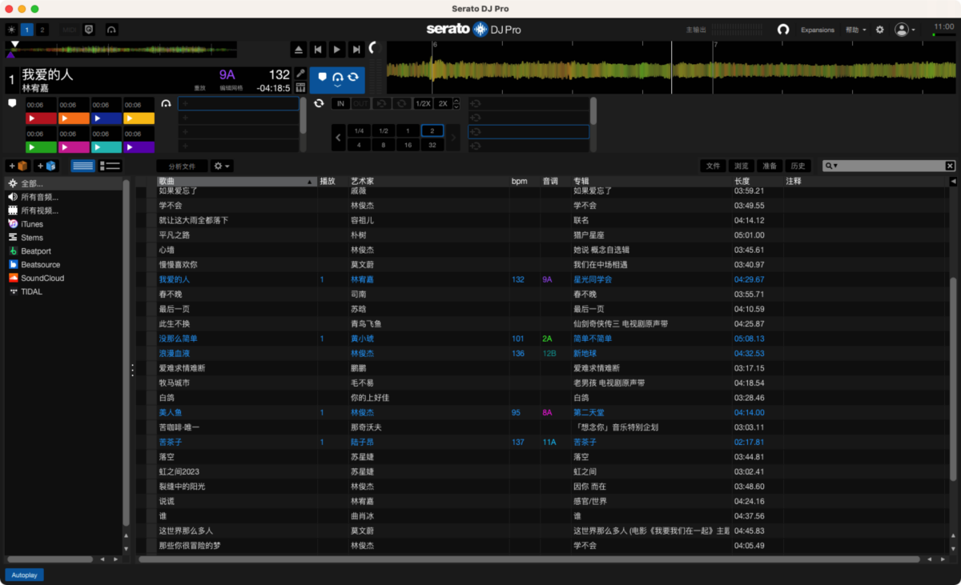This screenshot has width=961, height=585.
Task: Trigger the red hot cue pad
Action: click(x=41, y=118)
